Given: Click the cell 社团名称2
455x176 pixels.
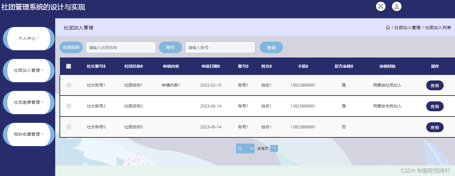Looking at the screenshot, I should (x=134, y=106).
